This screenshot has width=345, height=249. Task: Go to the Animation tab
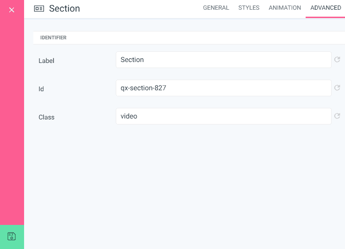[284, 8]
